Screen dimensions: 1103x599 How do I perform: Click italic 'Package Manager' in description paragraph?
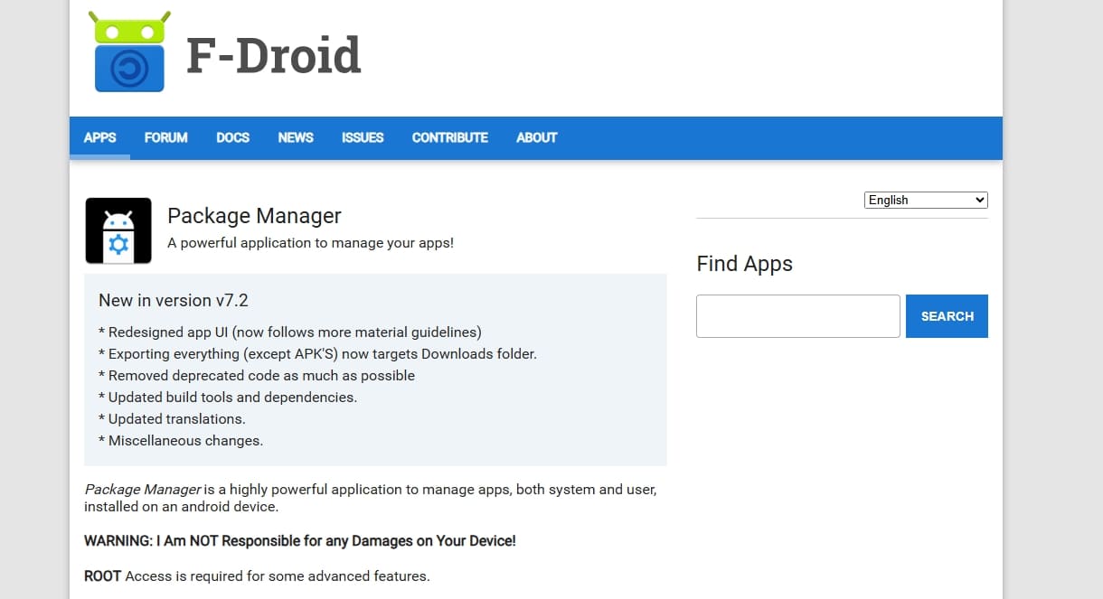(x=142, y=489)
